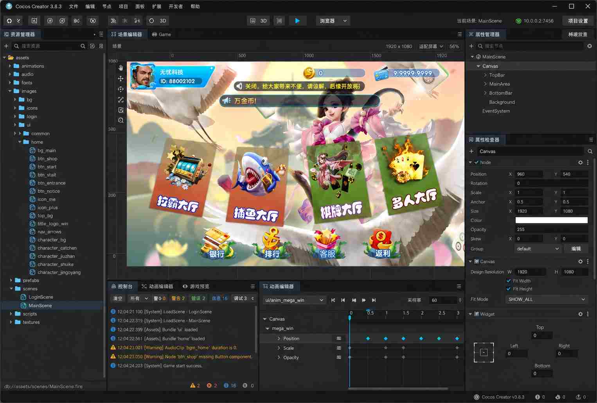Click the timeline ruler at 1.5 mark
597x403 pixels.
coord(406,313)
